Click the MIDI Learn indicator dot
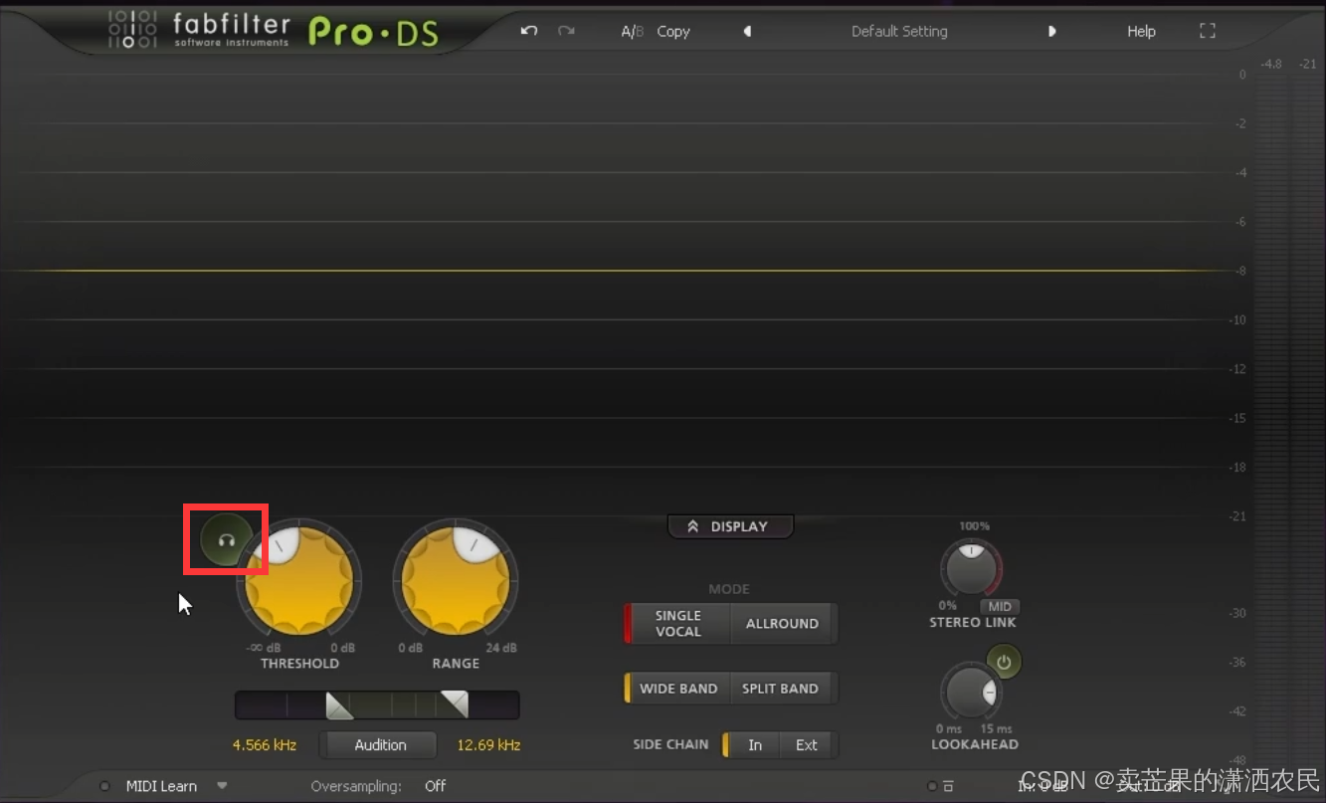 coord(104,786)
